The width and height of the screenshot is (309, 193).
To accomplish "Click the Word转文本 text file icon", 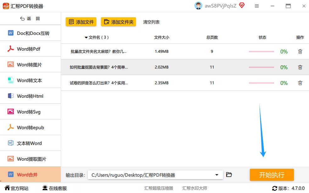I will (x=11, y=80).
